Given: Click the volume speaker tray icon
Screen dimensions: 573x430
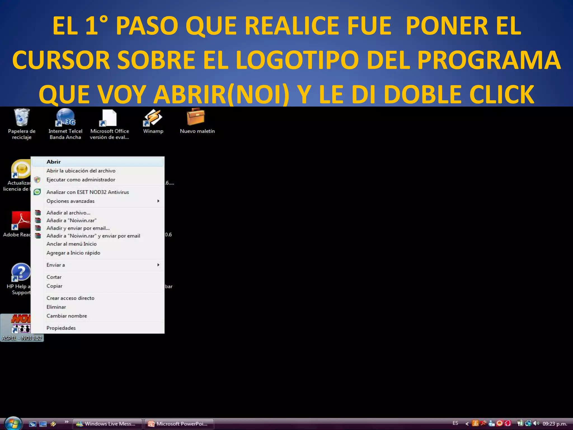Looking at the screenshot, I should click(x=536, y=423).
